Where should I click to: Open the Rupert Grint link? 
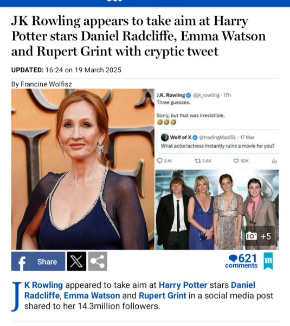coord(163,296)
